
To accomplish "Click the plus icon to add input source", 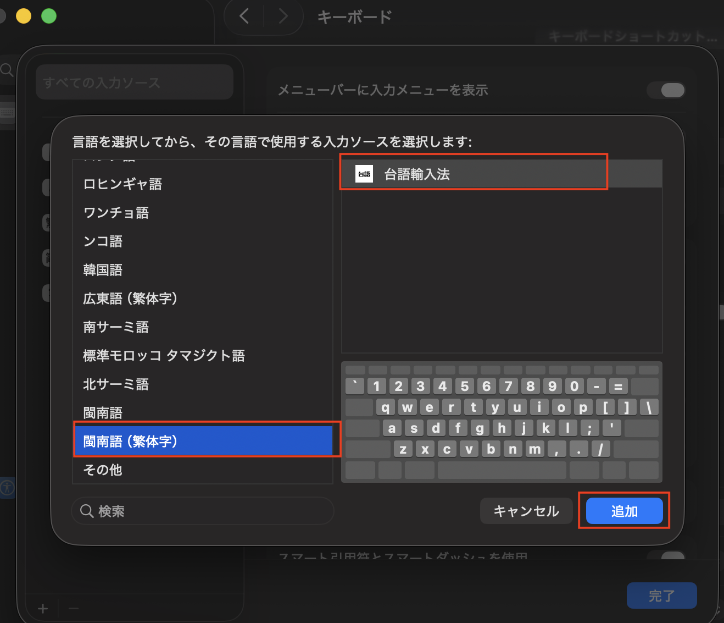I will (43, 609).
